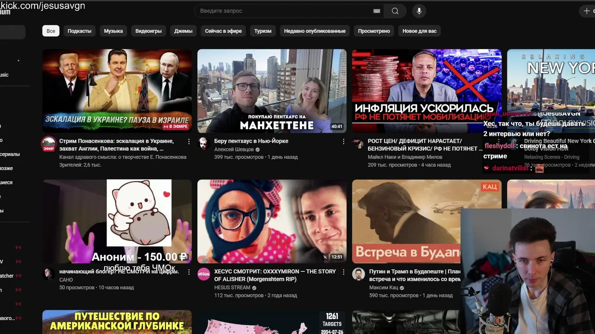Click the search magnifier button
Screen dimensions: 595x334
(x=395, y=11)
